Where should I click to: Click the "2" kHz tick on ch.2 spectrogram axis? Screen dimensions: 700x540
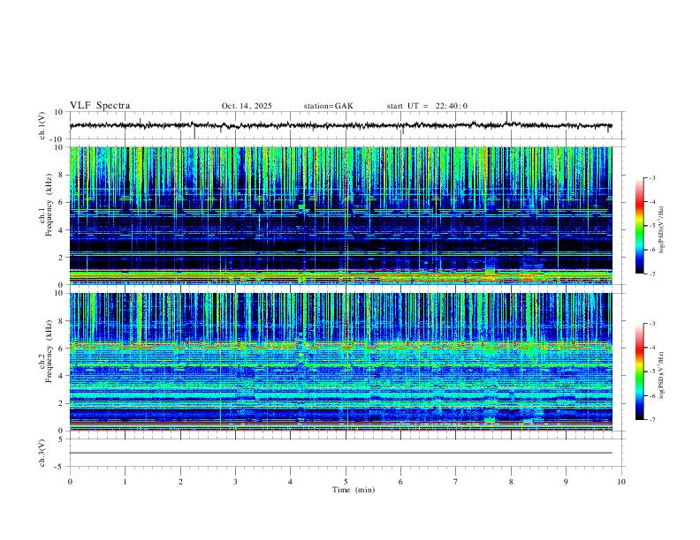[x=61, y=403]
